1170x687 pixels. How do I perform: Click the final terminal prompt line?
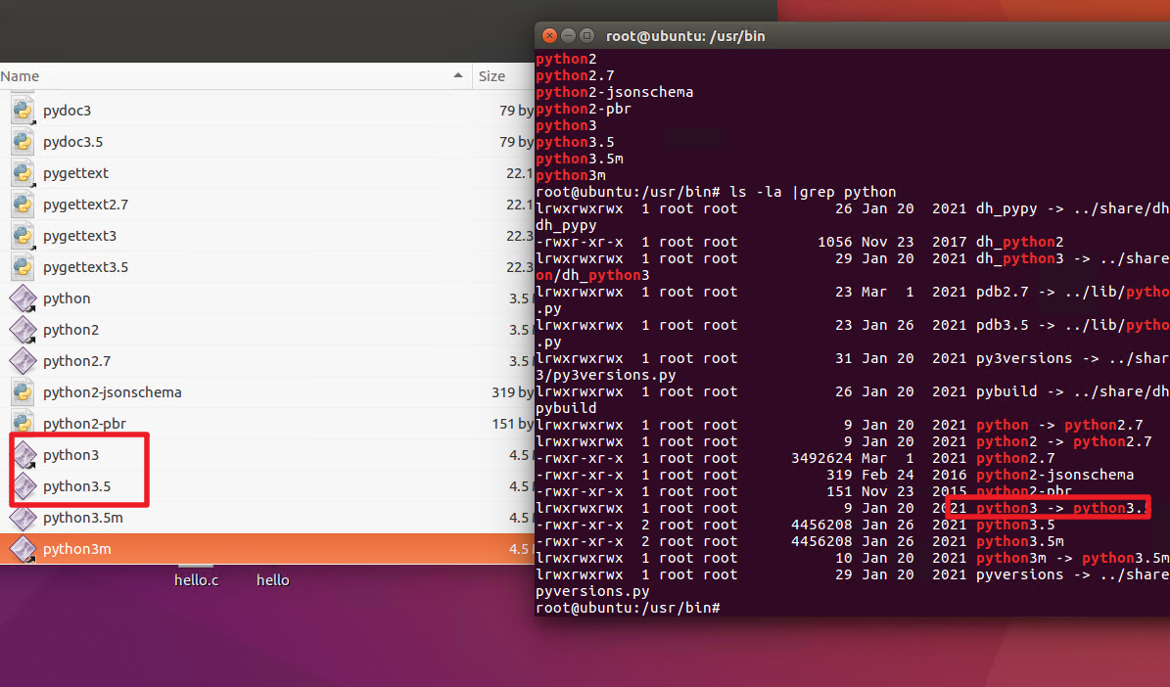(x=628, y=608)
